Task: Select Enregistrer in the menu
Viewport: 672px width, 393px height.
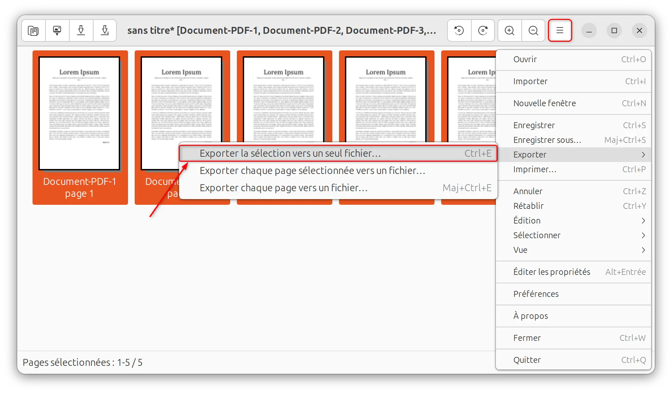Action: point(573,125)
